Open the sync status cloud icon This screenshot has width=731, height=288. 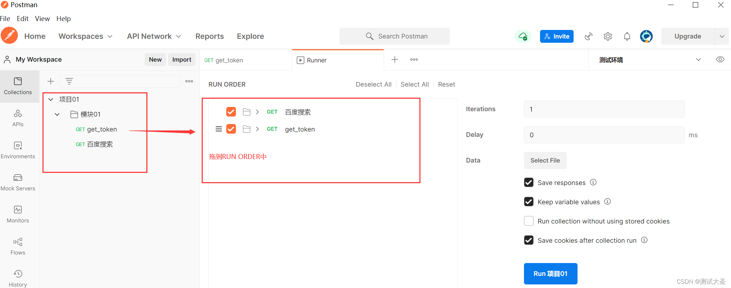523,36
